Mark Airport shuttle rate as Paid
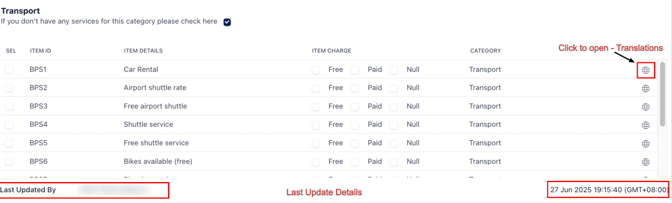 coord(355,88)
